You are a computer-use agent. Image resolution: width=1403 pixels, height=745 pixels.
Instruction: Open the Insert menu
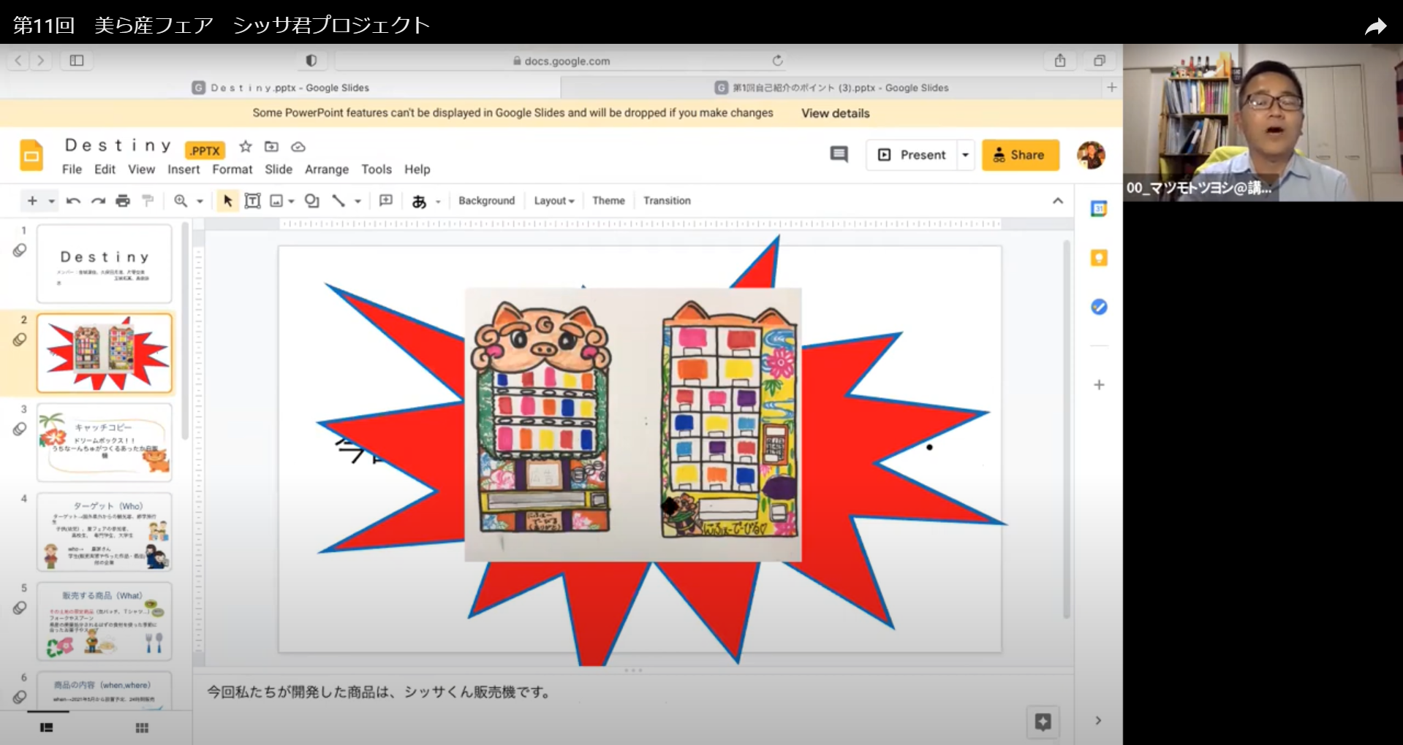tap(184, 169)
